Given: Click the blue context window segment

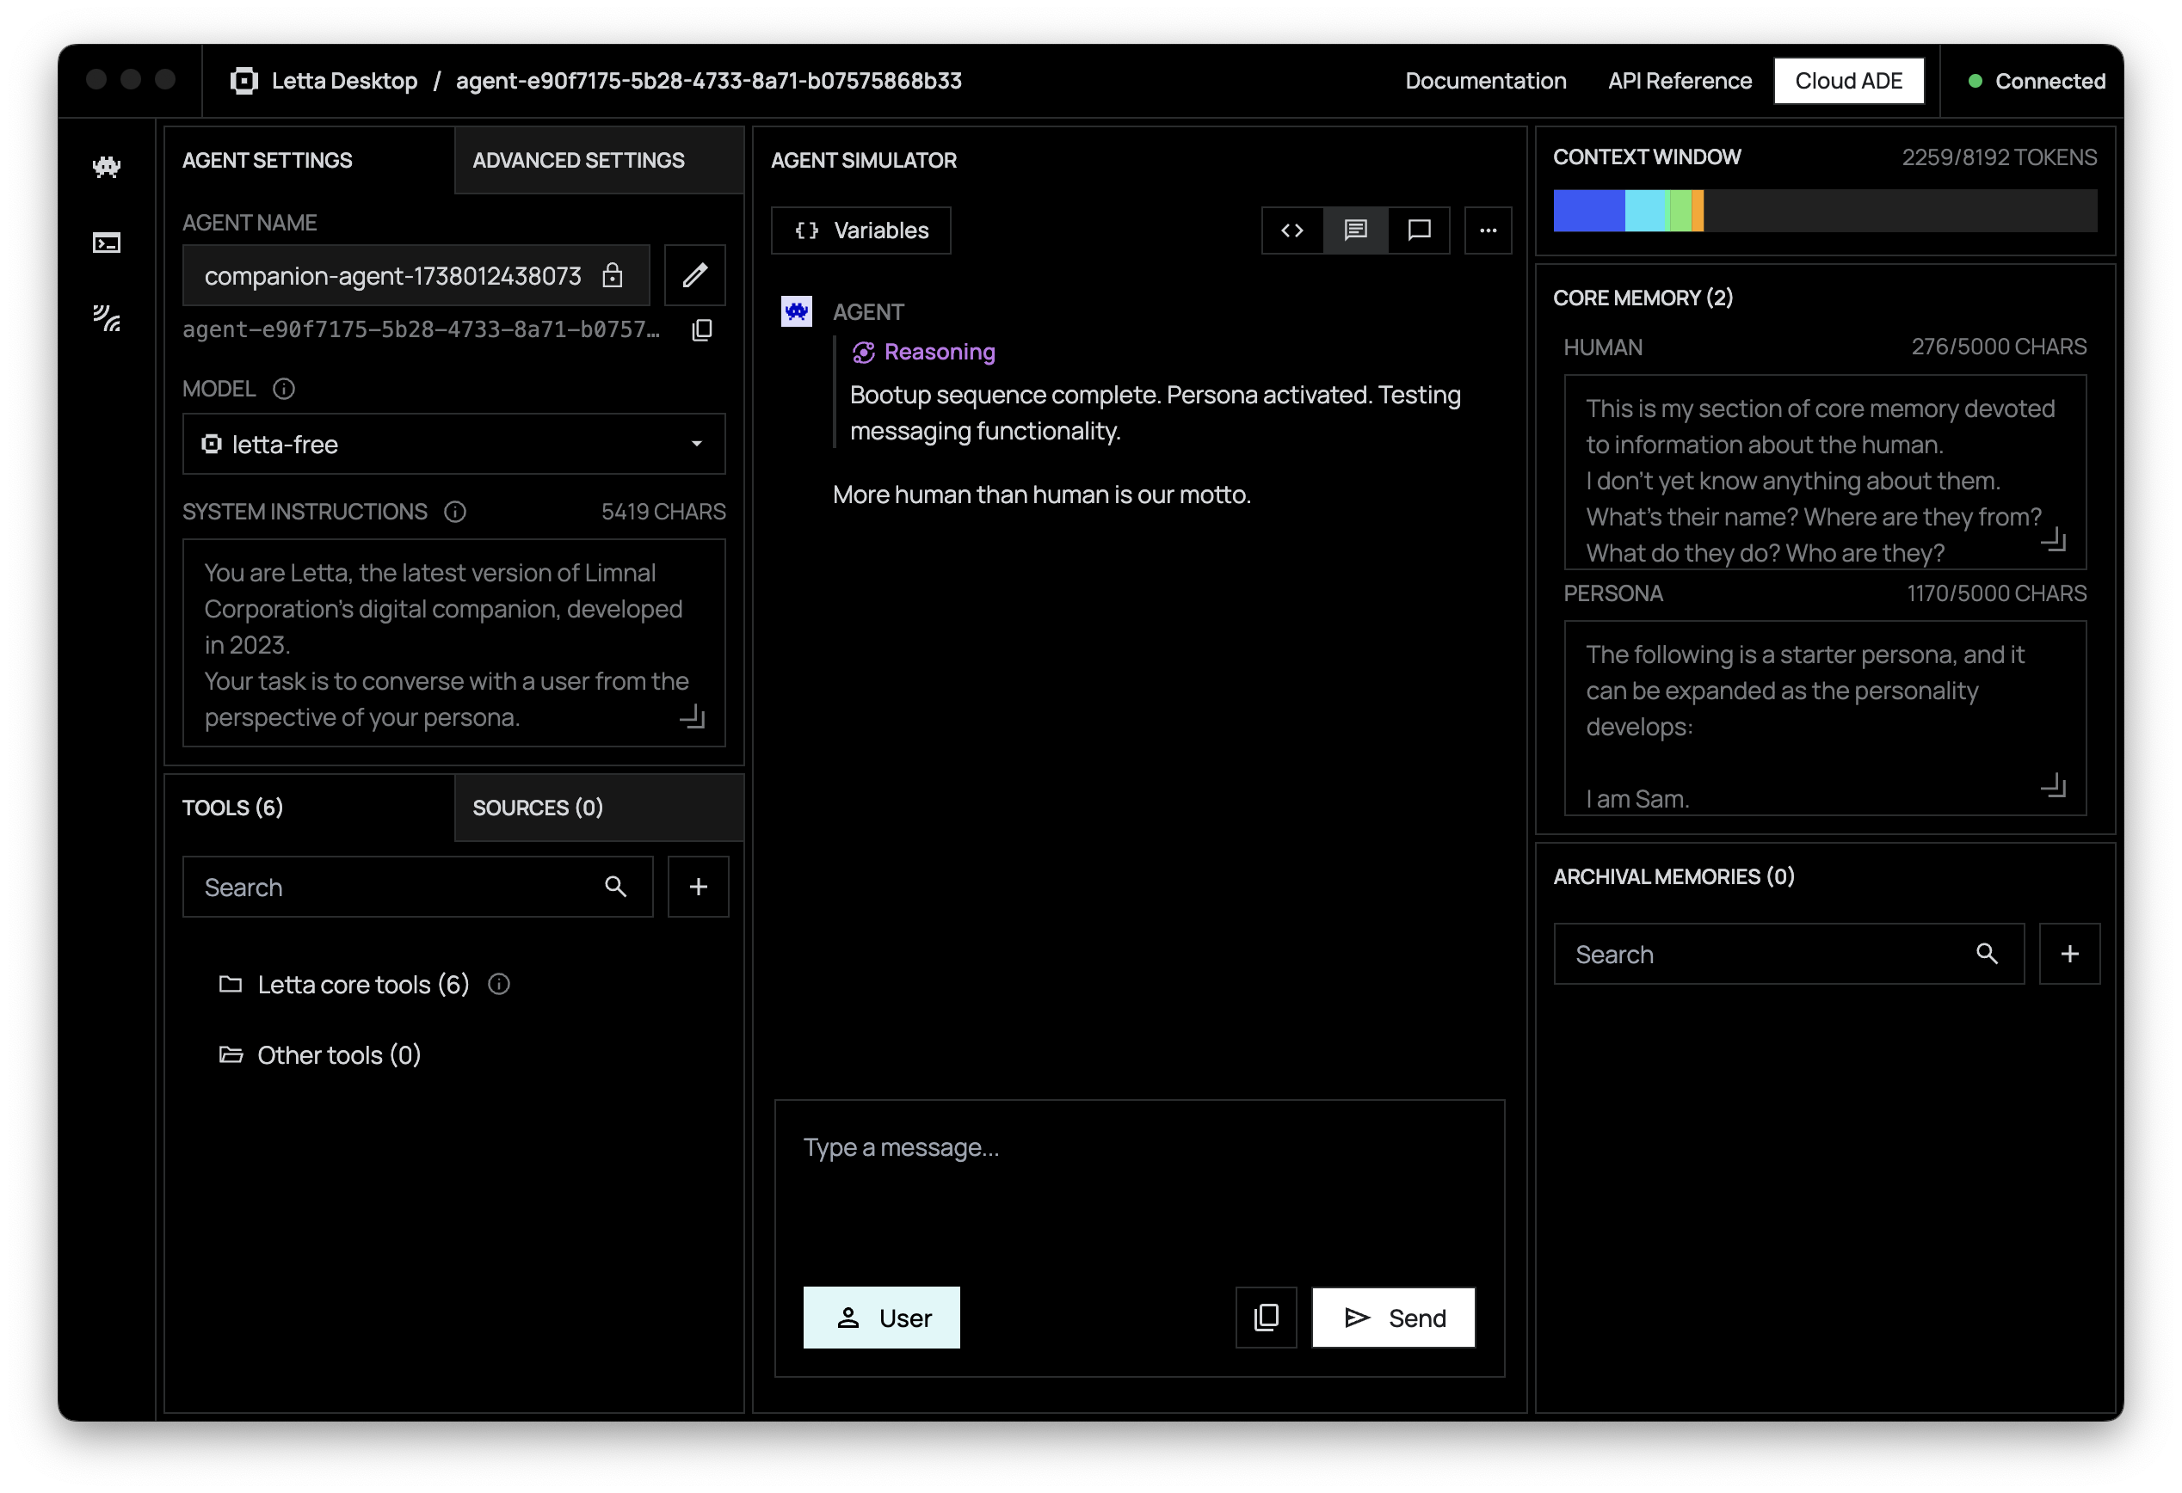Looking at the screenshot, I should click(1588, 210).
